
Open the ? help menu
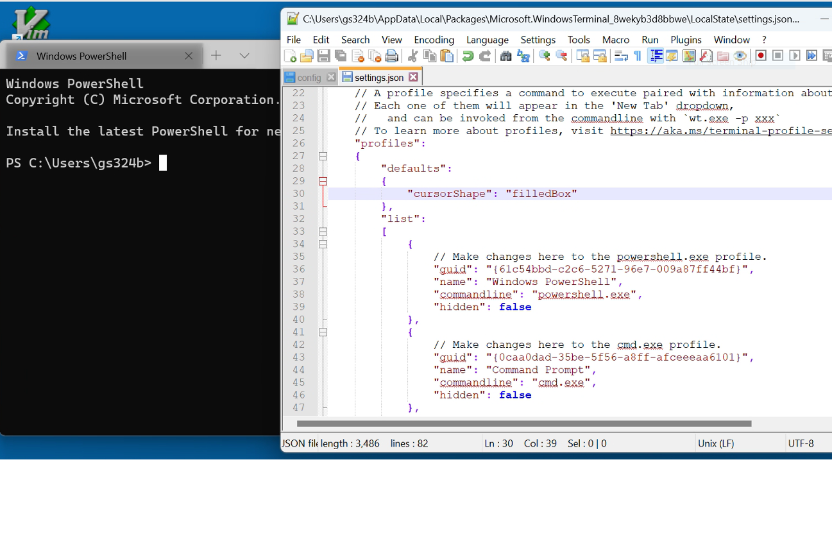pyautogui.click(x=764, y=40)
